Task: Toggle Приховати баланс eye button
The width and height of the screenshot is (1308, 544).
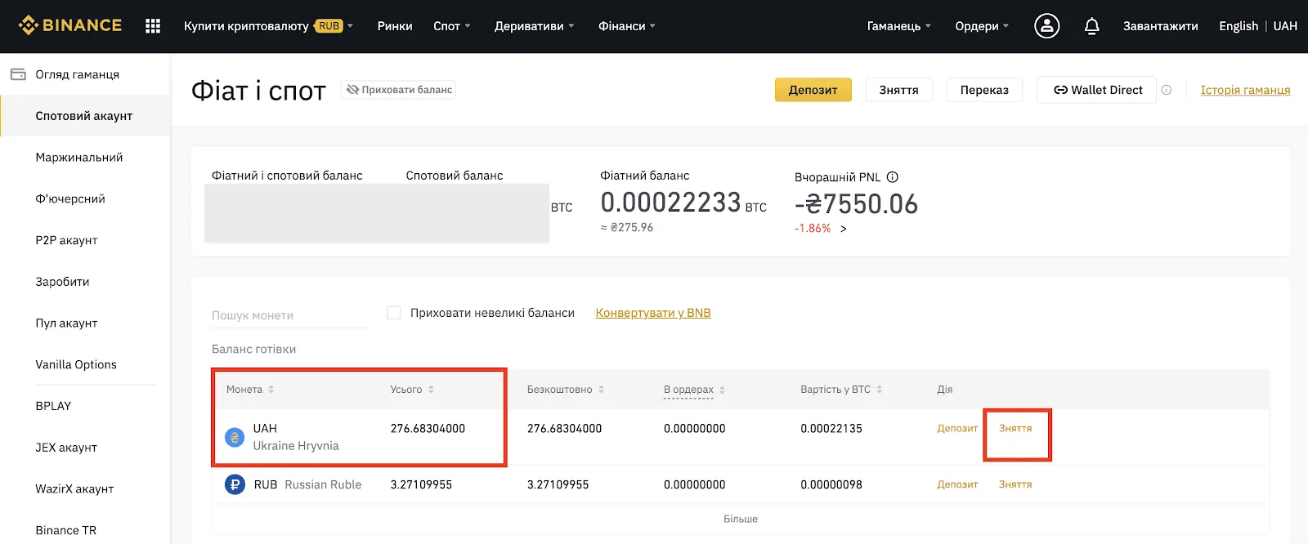Action: pos(398,90)
